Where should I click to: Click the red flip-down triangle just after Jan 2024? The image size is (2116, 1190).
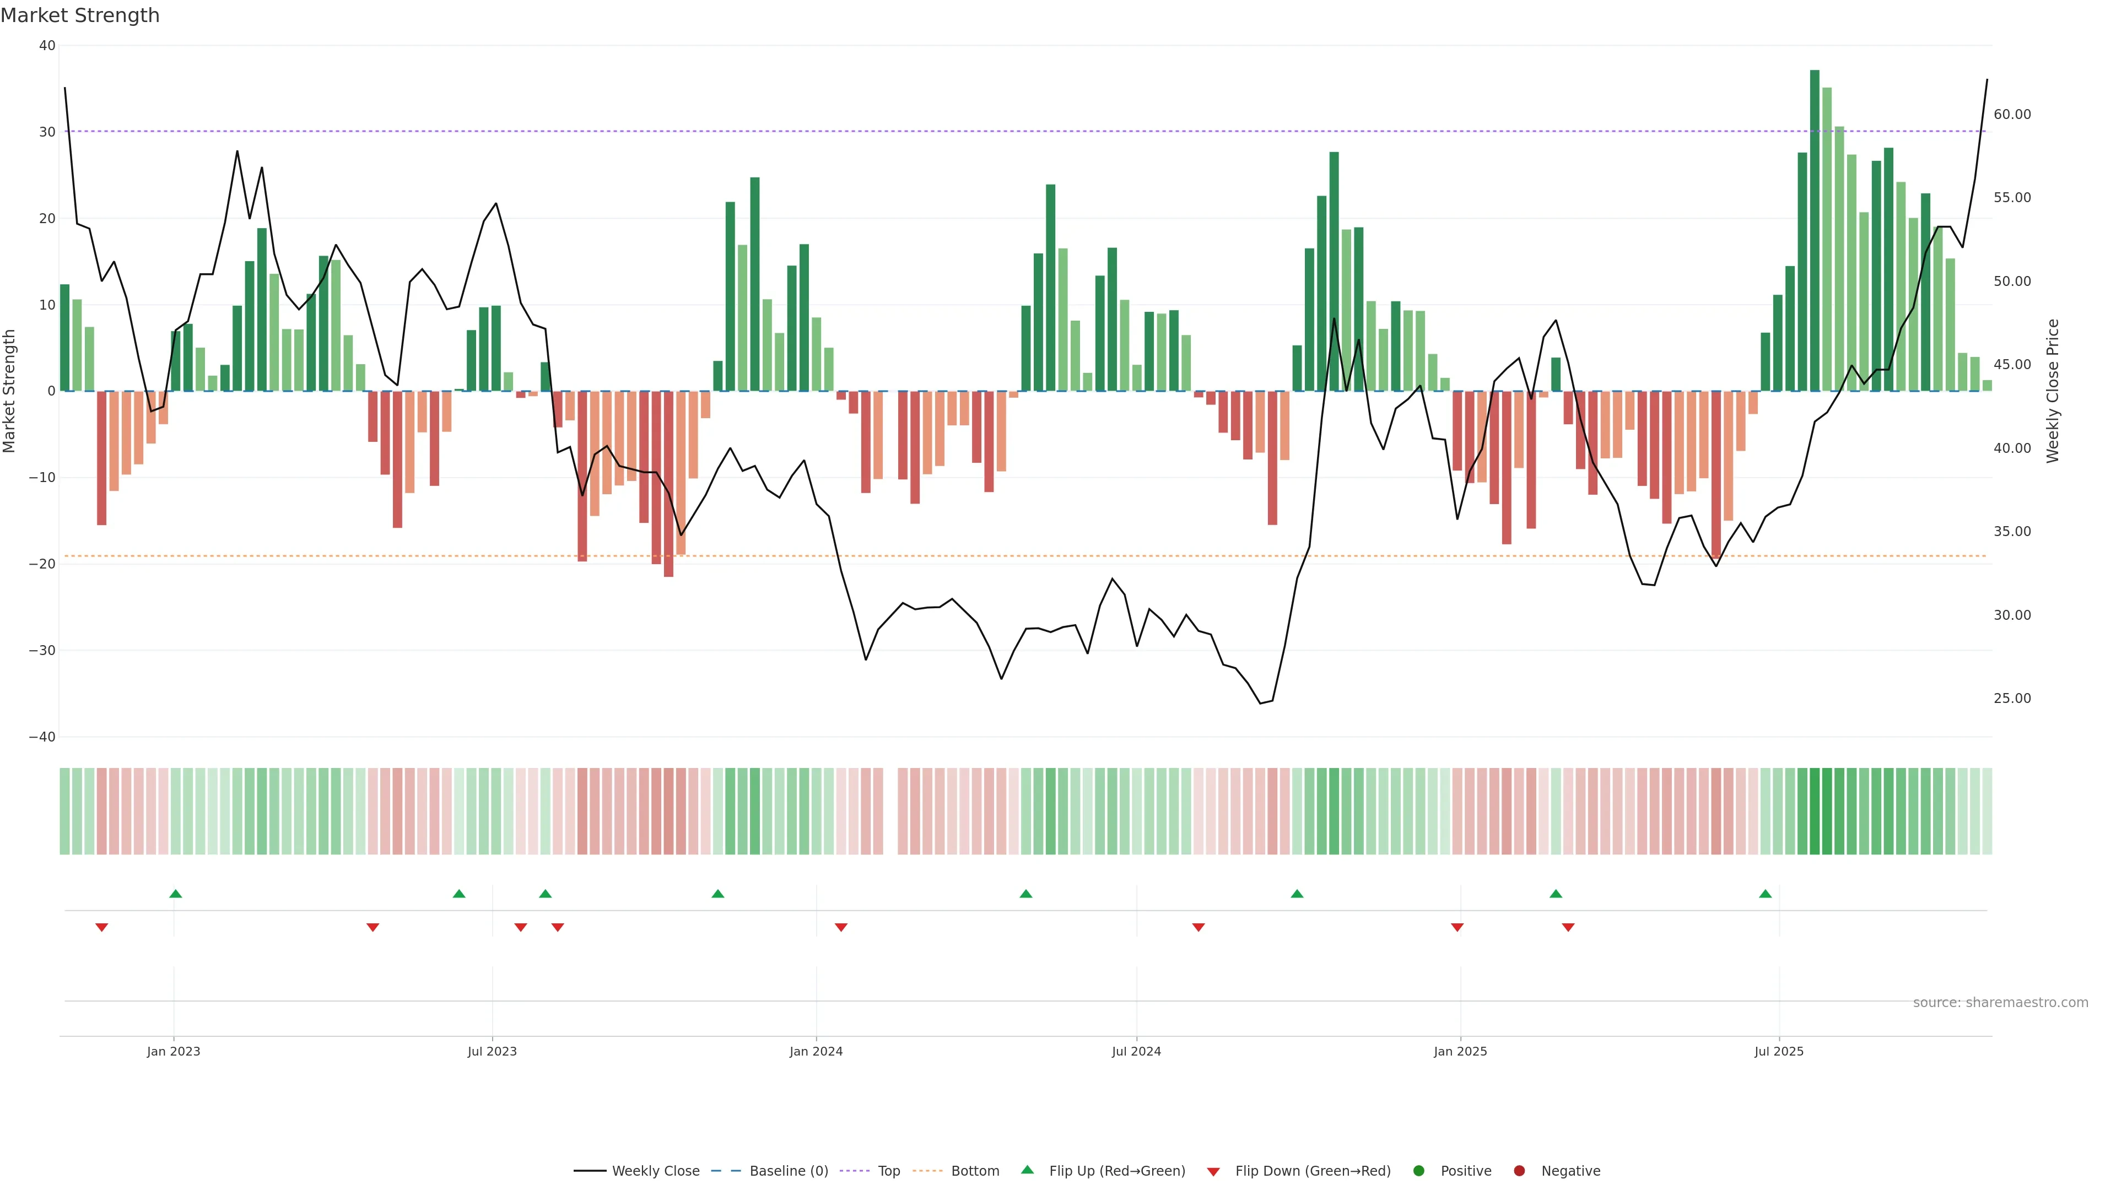point(841,927)
